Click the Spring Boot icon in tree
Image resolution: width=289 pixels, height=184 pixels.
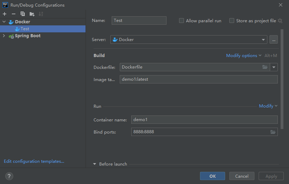click(x=11, y=36)
